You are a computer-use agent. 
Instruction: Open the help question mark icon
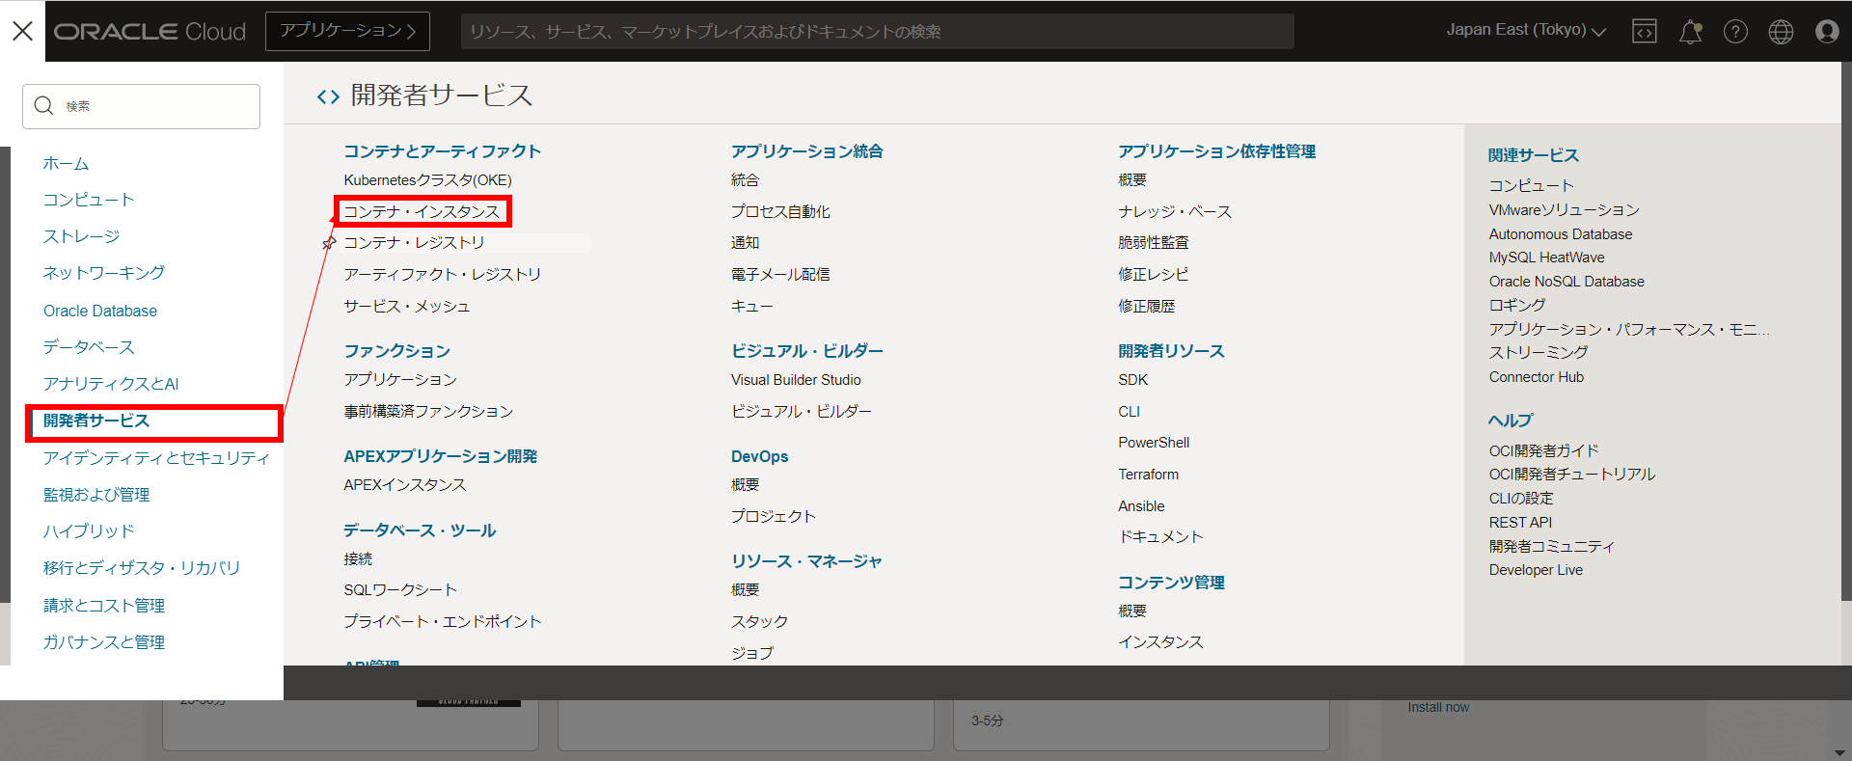[1735, 32]
